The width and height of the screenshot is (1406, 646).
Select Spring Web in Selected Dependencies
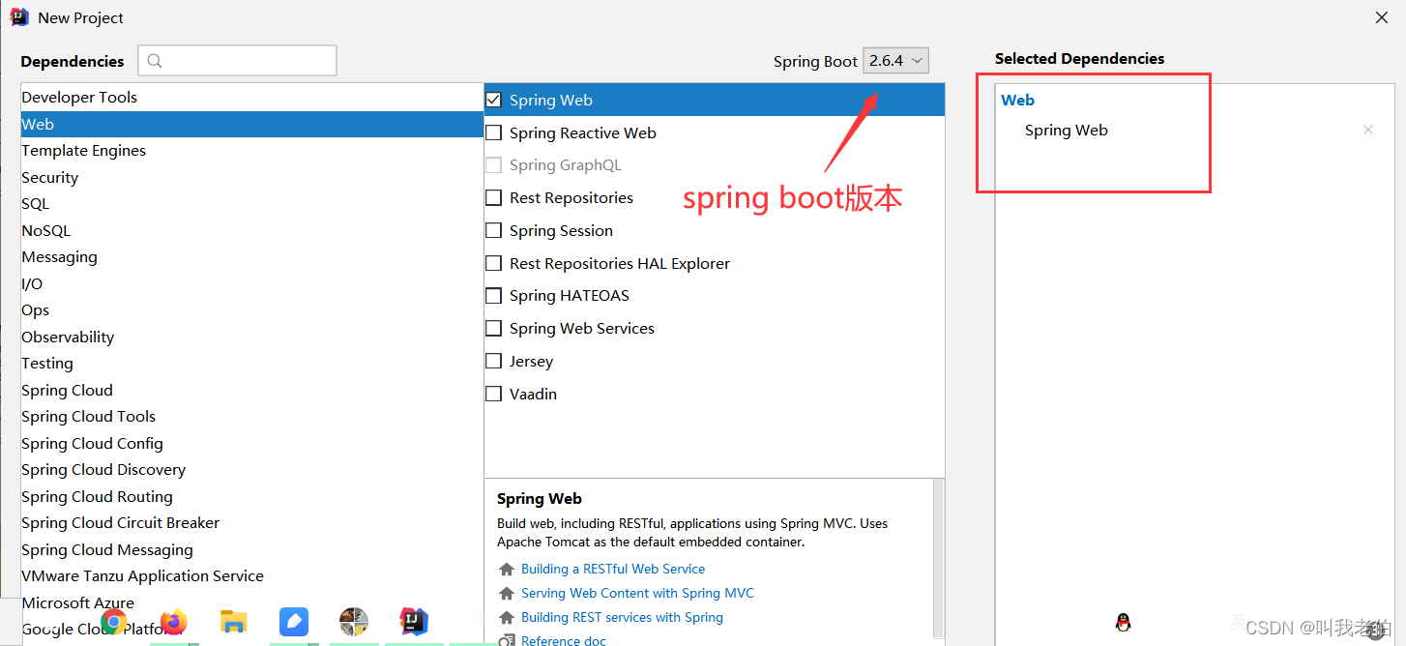coord(1066,131)
